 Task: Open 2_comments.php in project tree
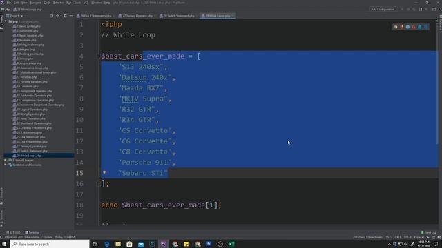pos(26,31)
